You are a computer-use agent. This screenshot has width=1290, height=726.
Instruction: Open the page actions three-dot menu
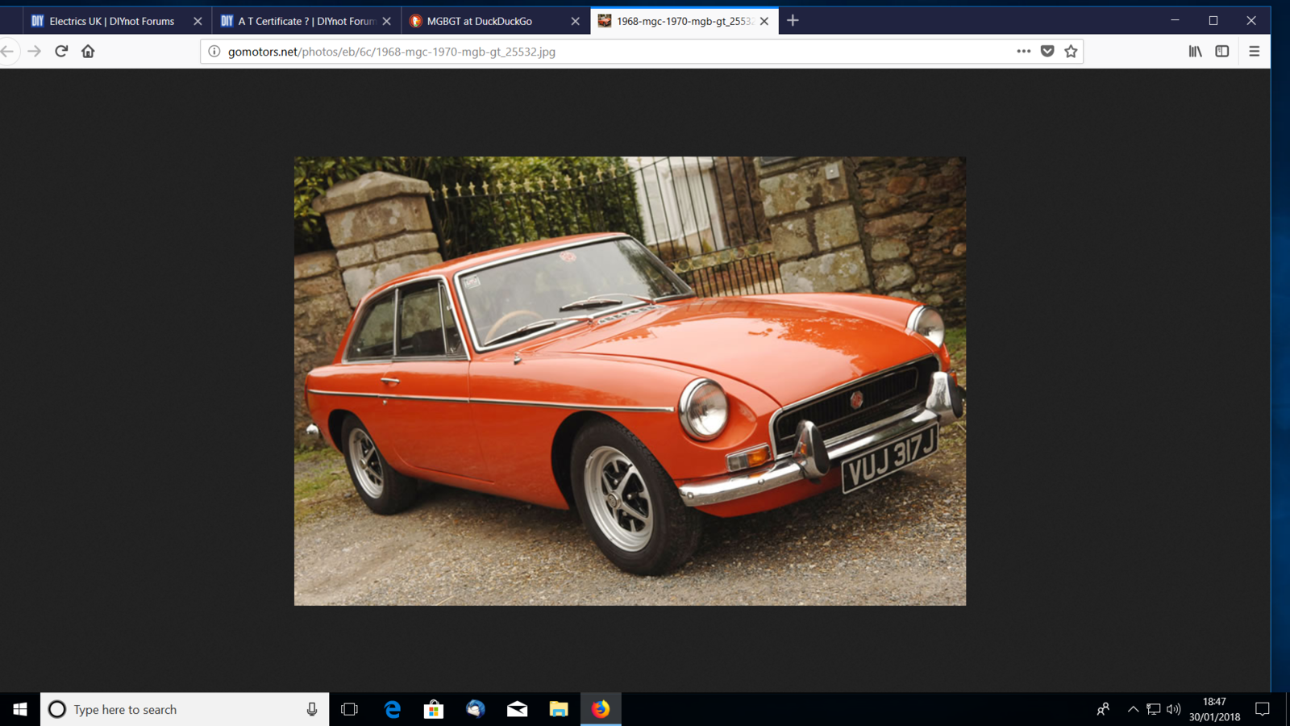[x=1023, y=52]
